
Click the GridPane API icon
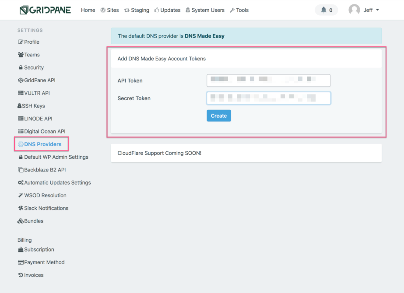tap(21, 80)
